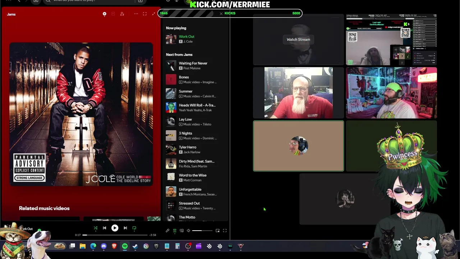Open the shared stream tile with QR code
Viewport: 460px width, 259px height.
tap(391, 40)
